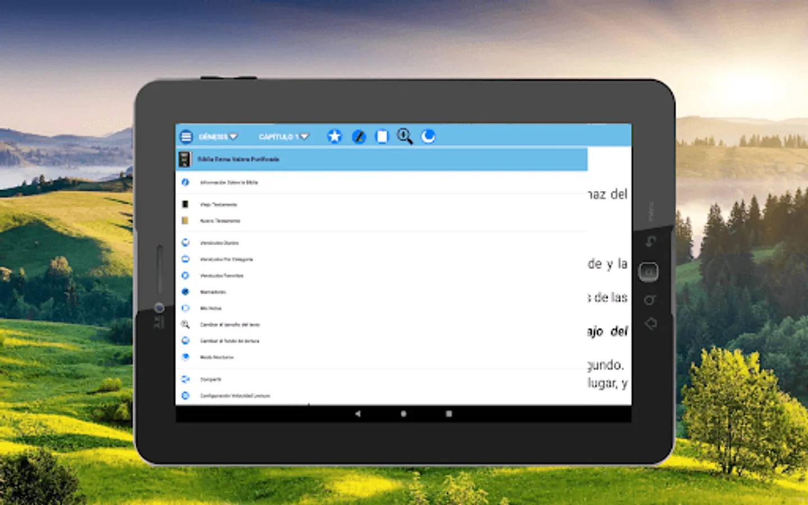Tap the Android recent apps button
Image resolution: width=808 pixels, height=505 pixels.
click(449, 414)
